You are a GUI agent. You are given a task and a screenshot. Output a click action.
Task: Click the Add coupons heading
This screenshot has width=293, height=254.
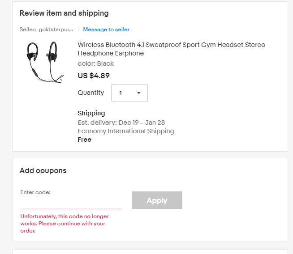43,170
